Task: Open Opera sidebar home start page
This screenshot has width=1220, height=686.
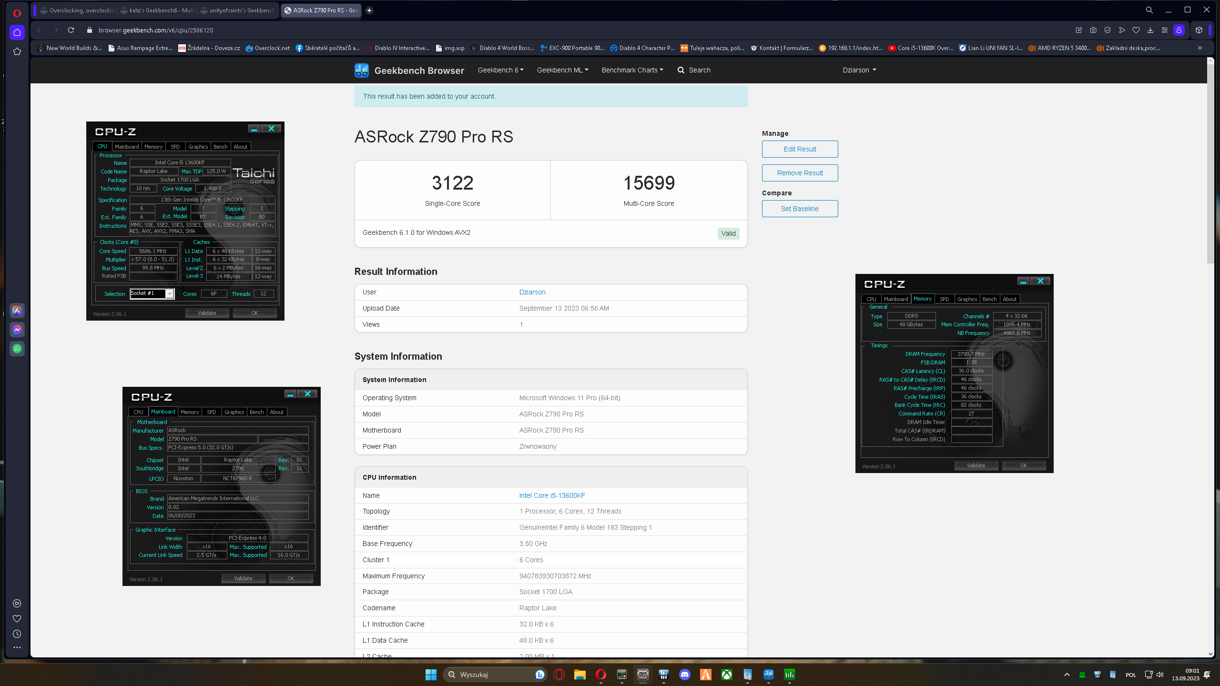Action: click(x=17, y=32)
